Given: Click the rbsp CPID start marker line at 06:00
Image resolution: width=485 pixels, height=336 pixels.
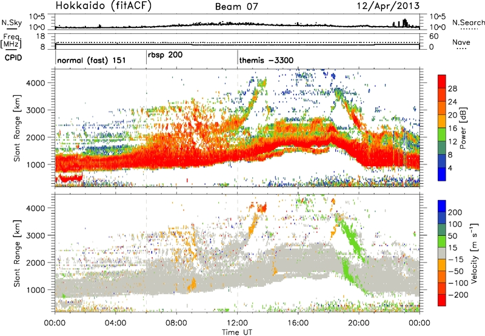Looking at the screenshot, I should [x=146, y=58].
